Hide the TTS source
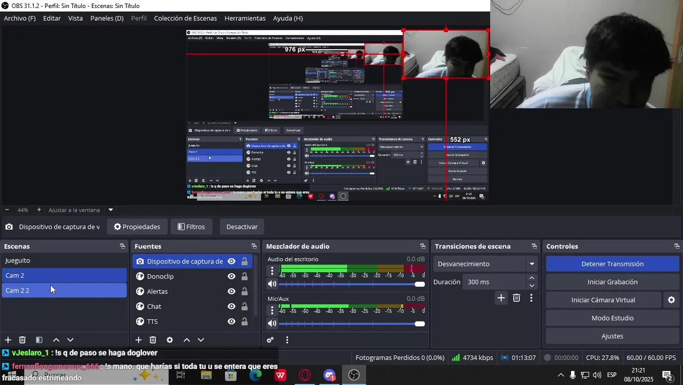 point(231,321)
